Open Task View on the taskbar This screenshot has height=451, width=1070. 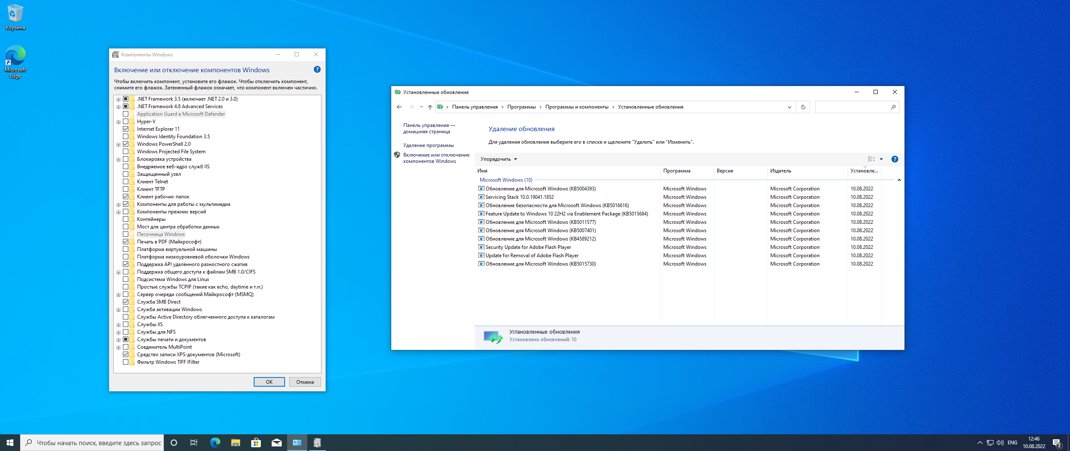point(194,443)
